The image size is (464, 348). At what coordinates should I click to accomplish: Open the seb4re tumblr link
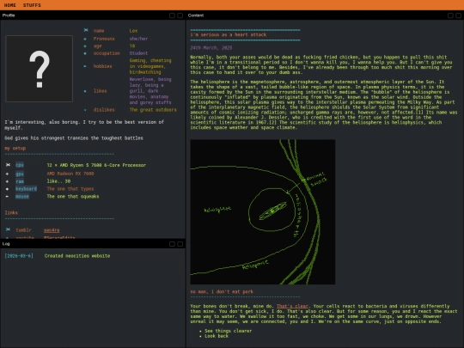pyautogui.click(x=52, y=230)
